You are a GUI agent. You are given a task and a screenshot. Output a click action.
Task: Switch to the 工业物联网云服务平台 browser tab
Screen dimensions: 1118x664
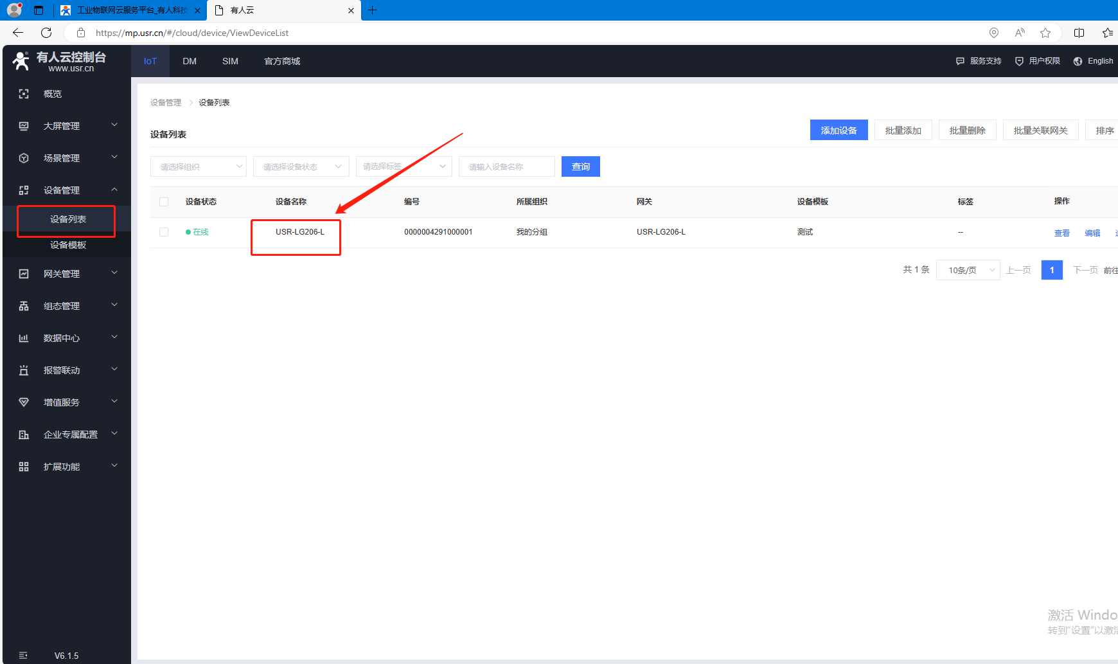(x=132, y=10)
